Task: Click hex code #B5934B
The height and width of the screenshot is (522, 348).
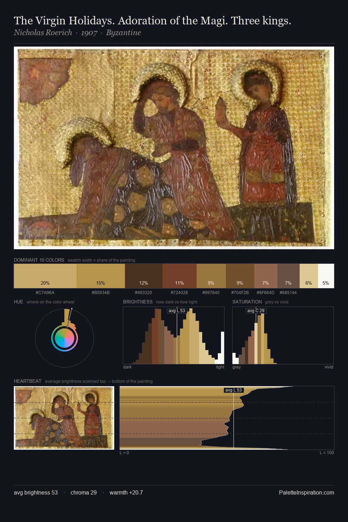Action: [x=101, y=293]
